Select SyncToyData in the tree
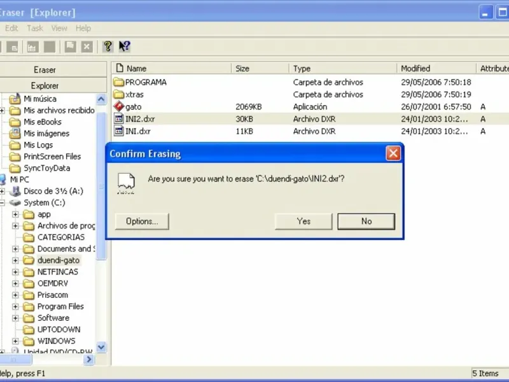This screenshot has height=382, width=509. pyautogui.click(x=46, y=168)
